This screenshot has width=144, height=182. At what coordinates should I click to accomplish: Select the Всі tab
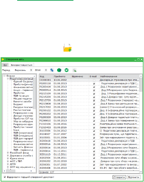5,65
